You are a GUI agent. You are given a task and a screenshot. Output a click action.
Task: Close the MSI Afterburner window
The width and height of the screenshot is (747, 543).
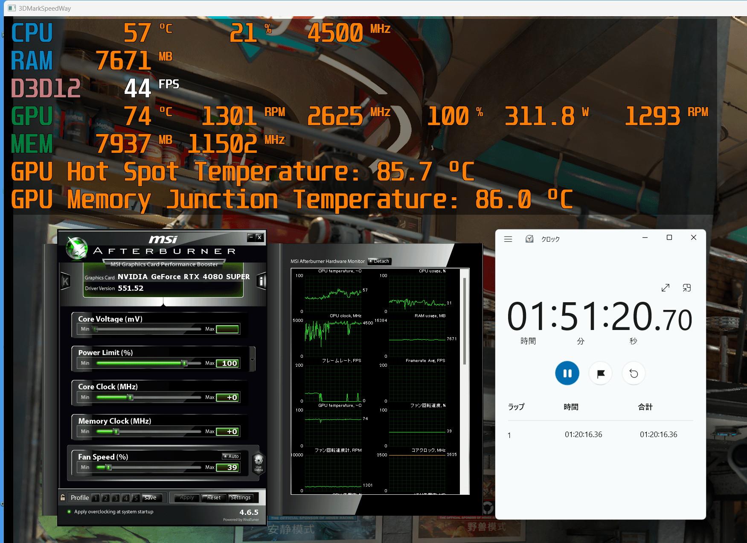[259, 237]
